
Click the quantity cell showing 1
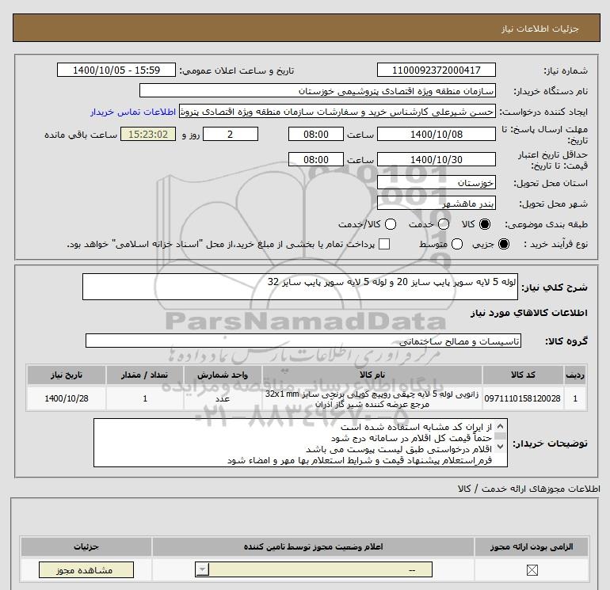tap(145, 398)
